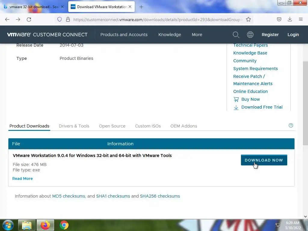Open the SHA1 checksums link
Image resolution: width=308 pixels, height=231 pixels.
(113, 196)
